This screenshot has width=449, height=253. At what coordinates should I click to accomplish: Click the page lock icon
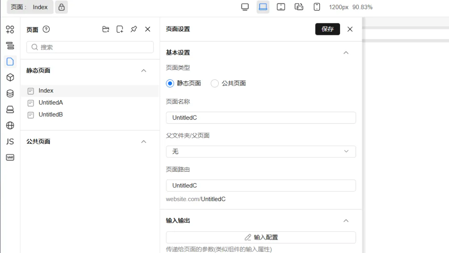tap(62, 7)
